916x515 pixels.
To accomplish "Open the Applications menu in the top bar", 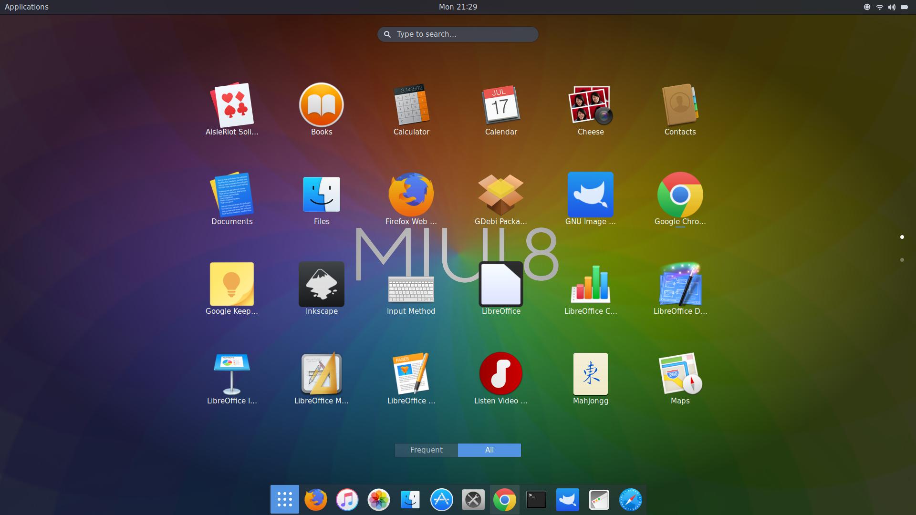I will 27,7.
